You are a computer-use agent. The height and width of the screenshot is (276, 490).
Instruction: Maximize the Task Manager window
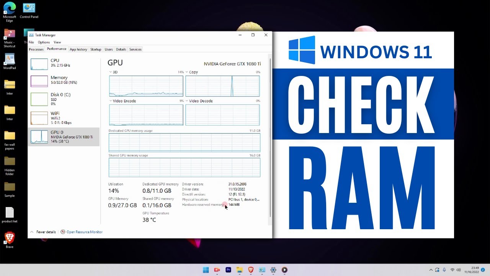(x=253, y=35)
